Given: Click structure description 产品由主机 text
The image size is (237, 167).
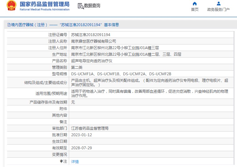Looking at the screenshot, I should click(149, 83).
